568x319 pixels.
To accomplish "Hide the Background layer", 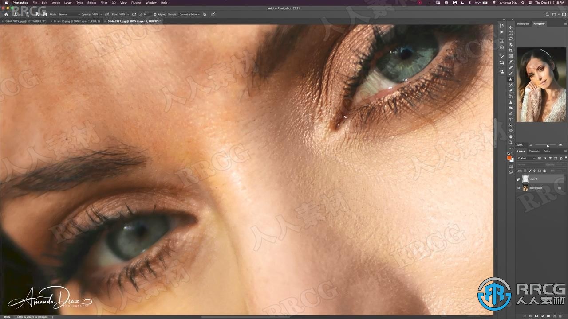I will pos(519,188).
